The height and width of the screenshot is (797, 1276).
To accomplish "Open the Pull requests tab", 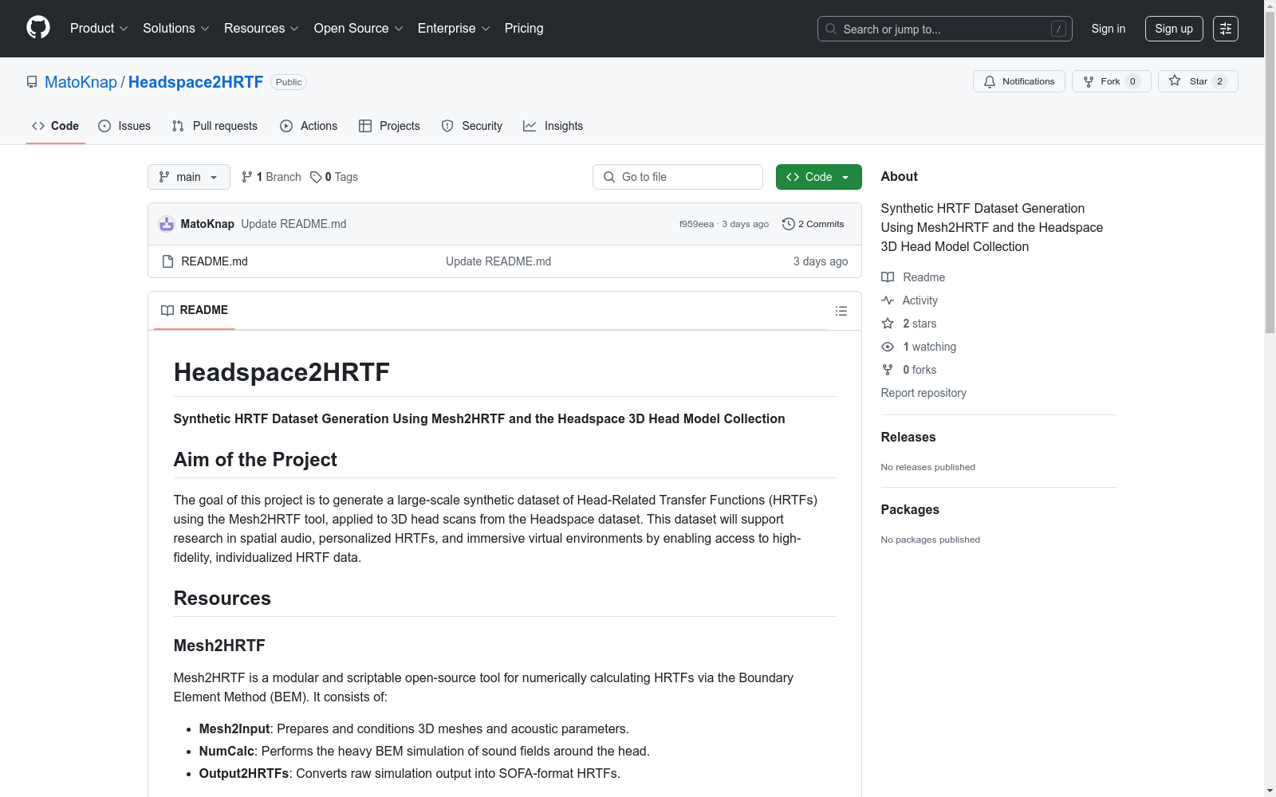I will tap(215, 126).
